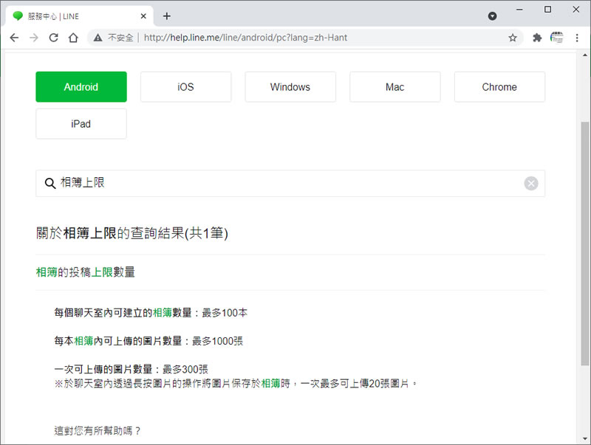
Task: Bookmark this page with the star icon
Action: [x=512, y=38]
